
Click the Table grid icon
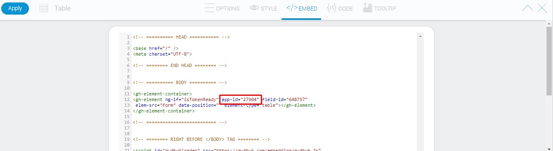(44, 8)
